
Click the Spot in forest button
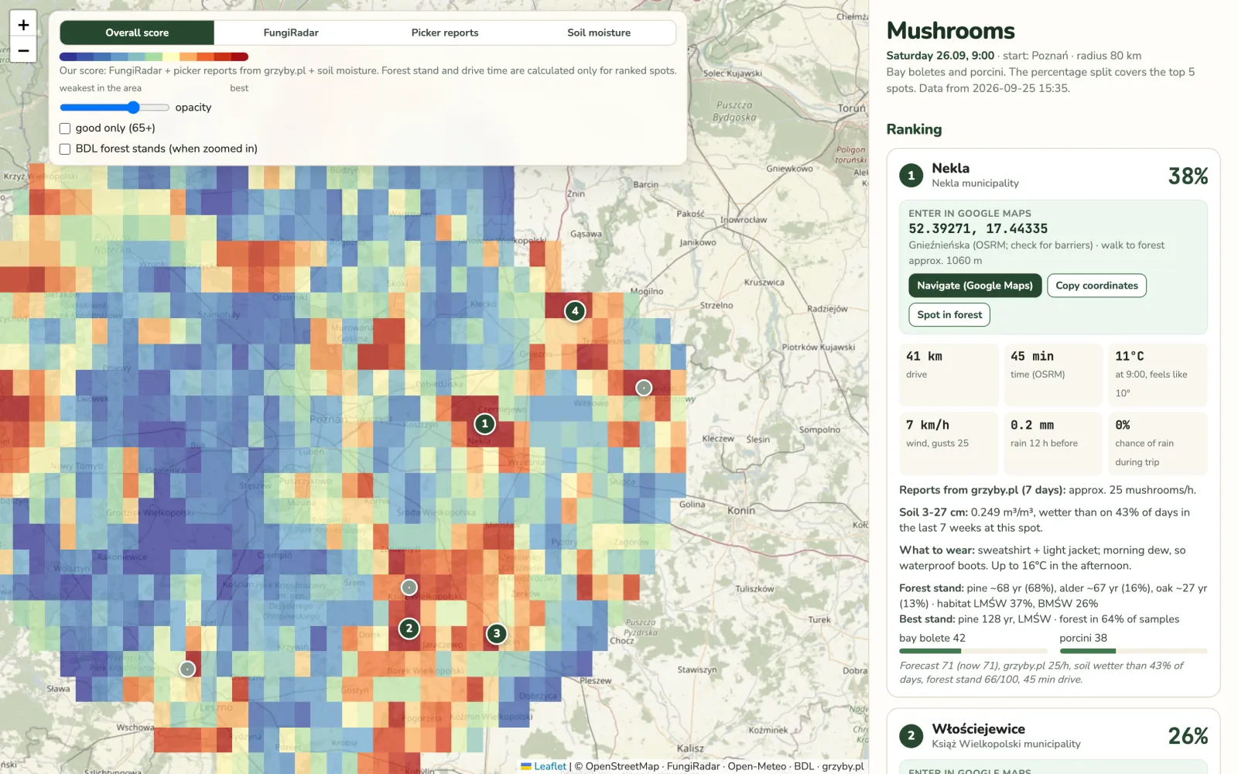(949, 315)
